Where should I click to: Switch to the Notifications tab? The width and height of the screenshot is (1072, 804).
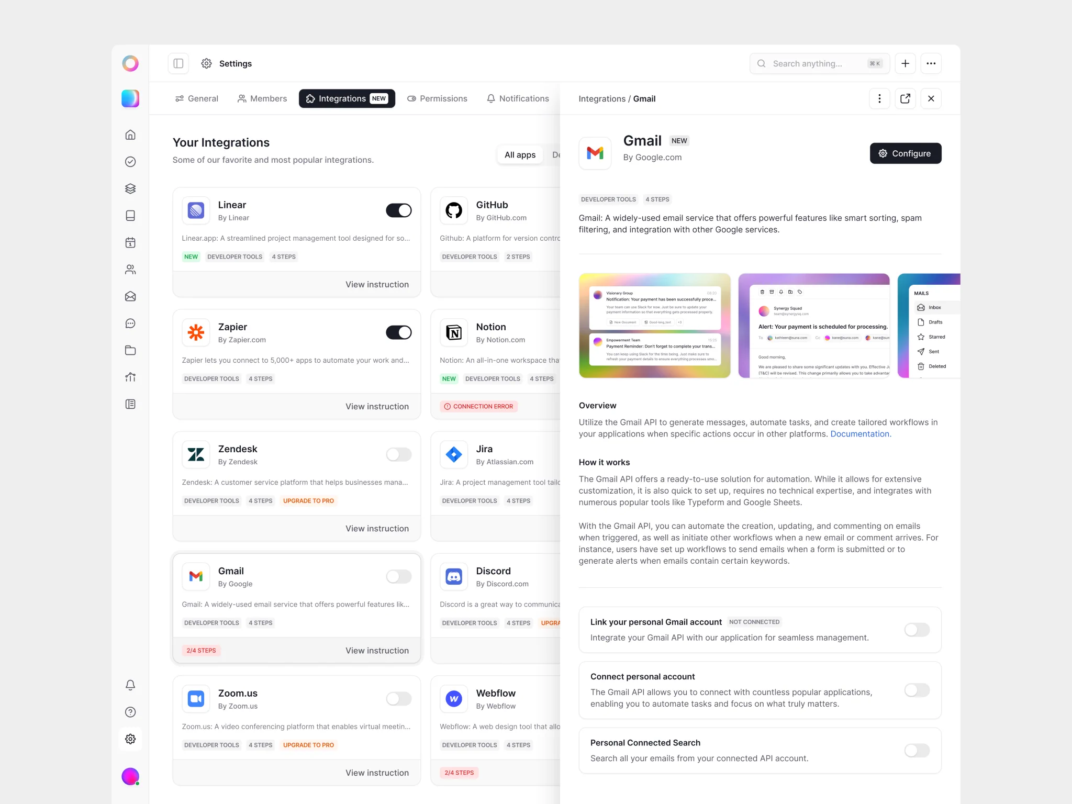tap(518, 98)
